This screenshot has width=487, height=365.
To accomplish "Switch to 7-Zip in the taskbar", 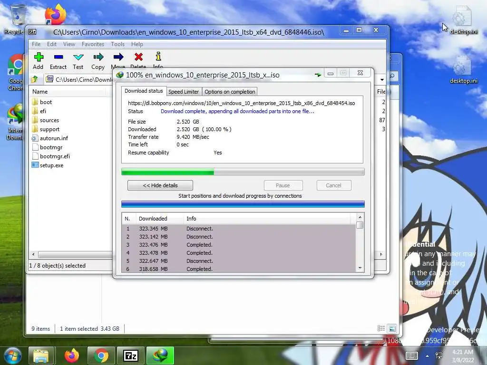I will click(131, 355).
